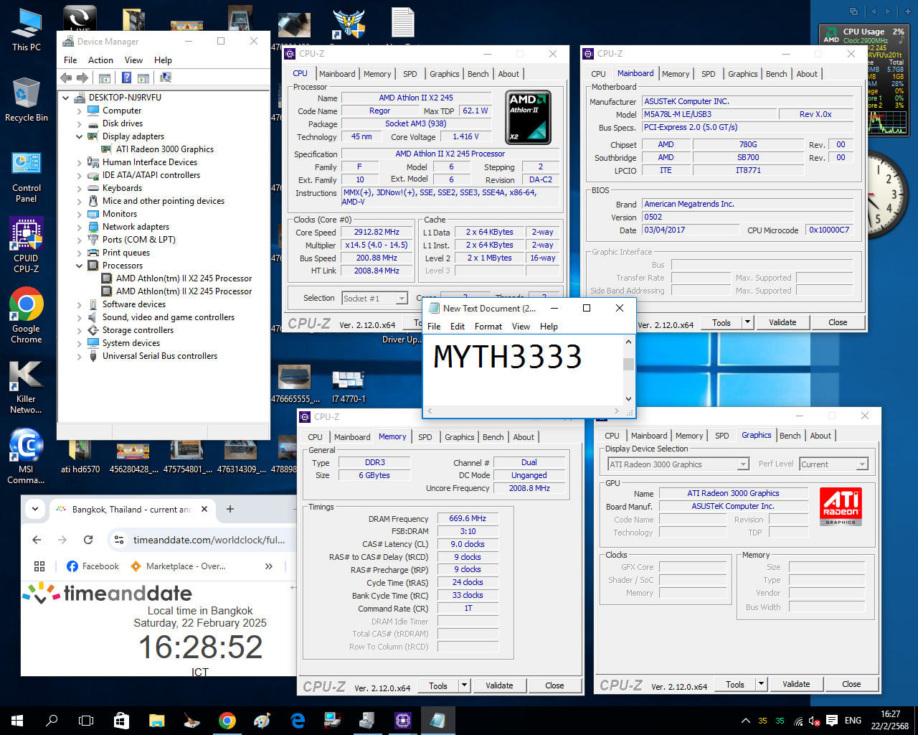
Task: Switch to Chrome on the taskbar
Action: coord(227,721)
